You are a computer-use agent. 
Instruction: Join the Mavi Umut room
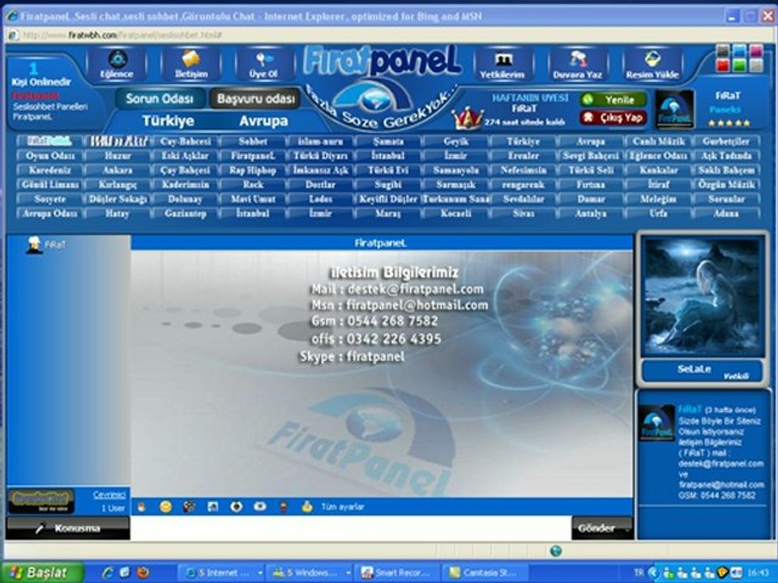(253, 199)
